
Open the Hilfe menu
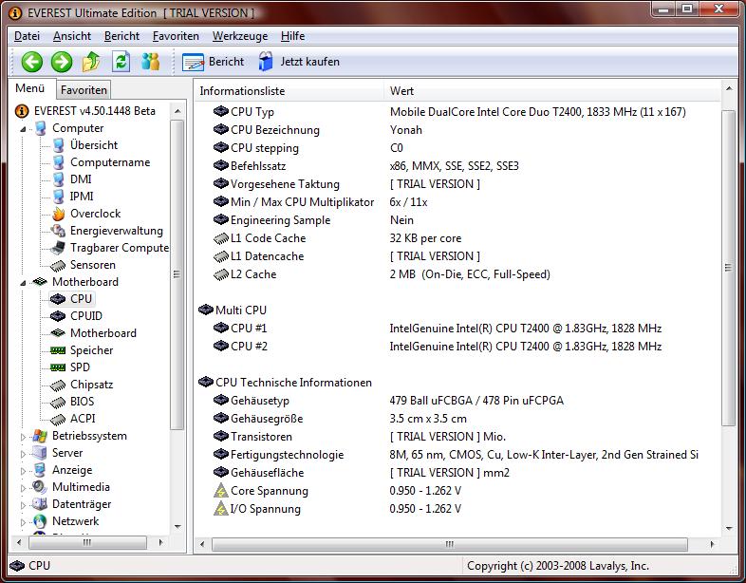292,36
